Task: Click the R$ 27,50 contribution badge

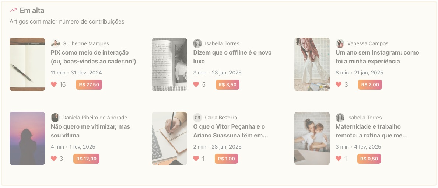Action: (x=89, y=84)
